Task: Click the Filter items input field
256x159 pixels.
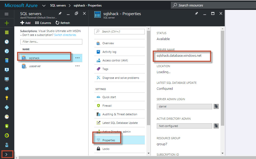Action: [x=51, y=42]
